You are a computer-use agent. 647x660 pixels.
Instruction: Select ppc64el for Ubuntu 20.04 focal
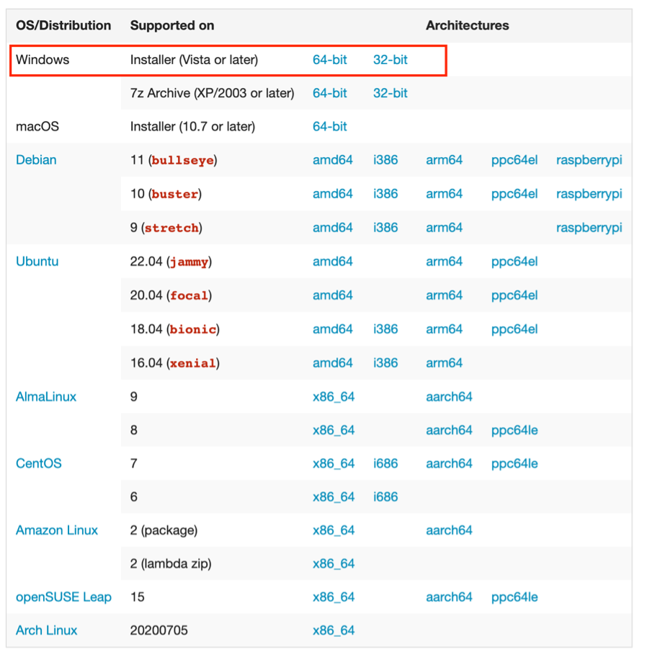click(514, 295)
